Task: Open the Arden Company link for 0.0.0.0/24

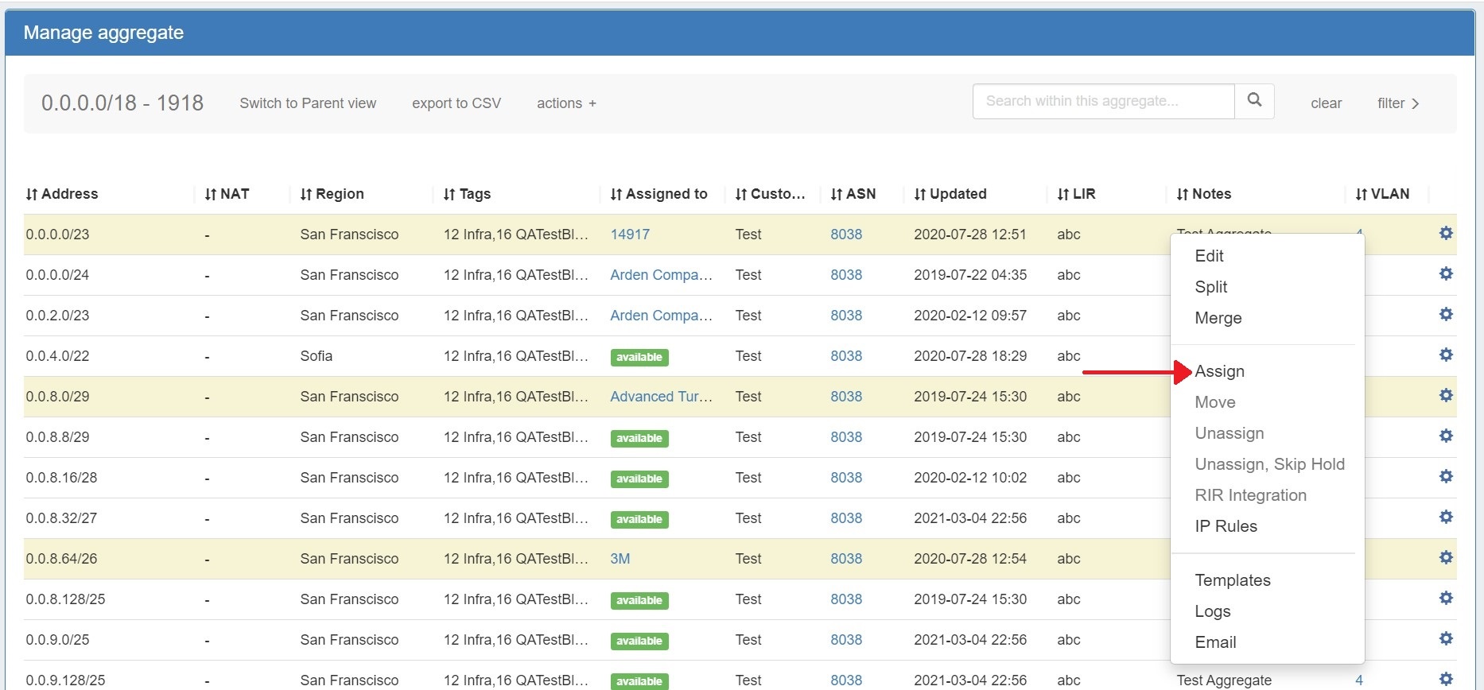Action: click(x=661, y=275)
